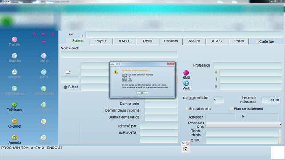Click the pink right arrow navigator

pyautogui.click(x=53, y=34)
